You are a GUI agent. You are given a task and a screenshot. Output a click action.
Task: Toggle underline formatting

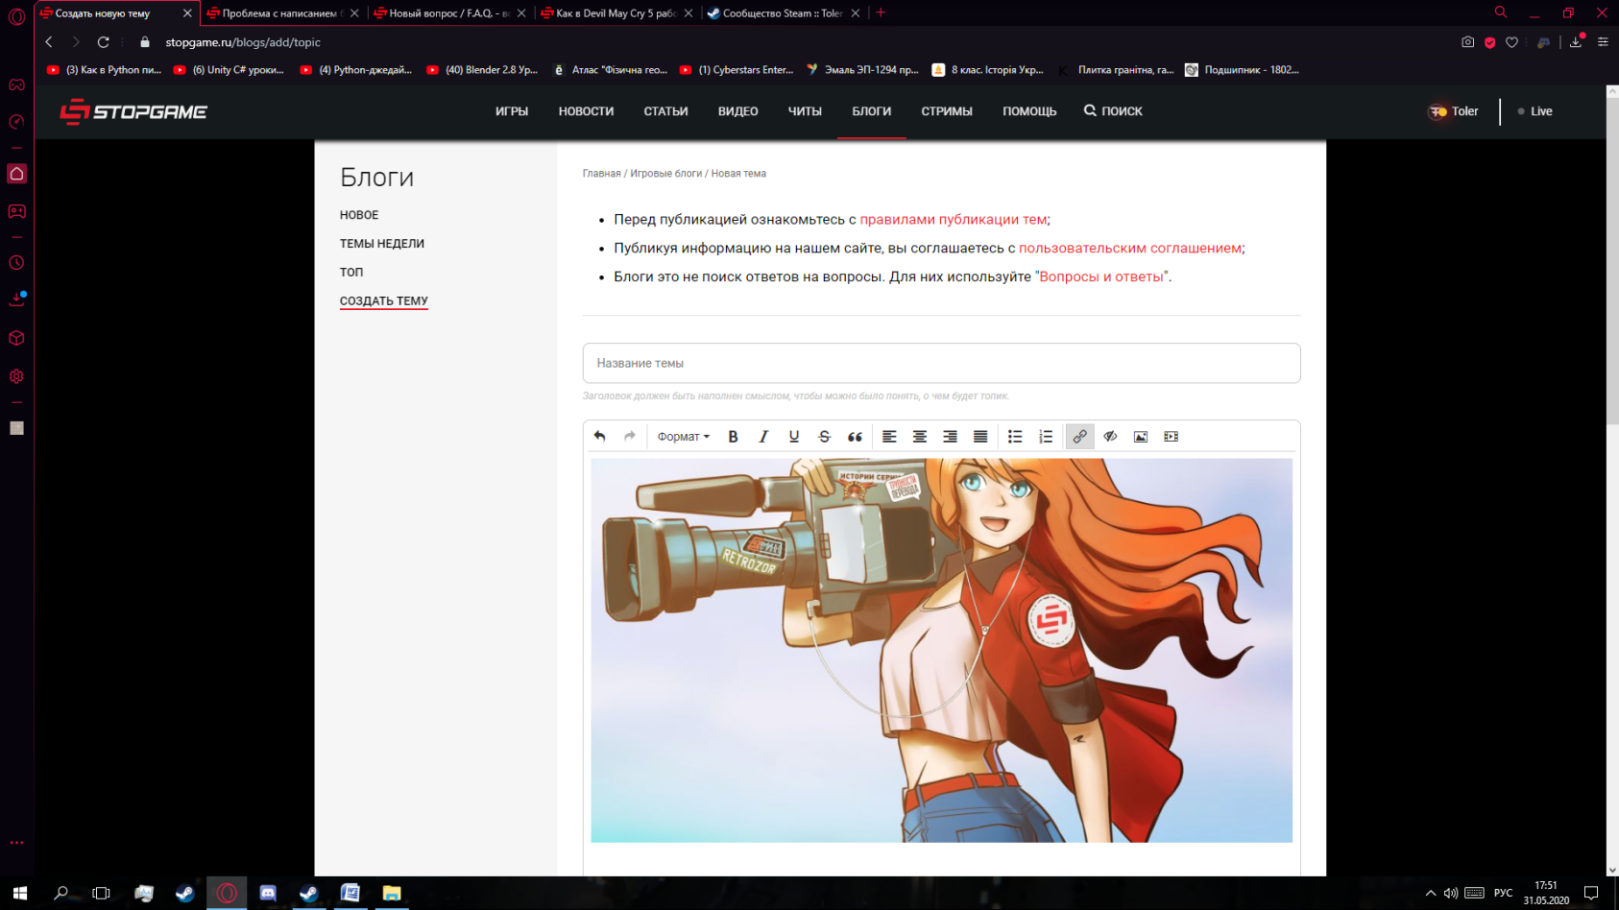pyautogui.click(x=794, y=437)
